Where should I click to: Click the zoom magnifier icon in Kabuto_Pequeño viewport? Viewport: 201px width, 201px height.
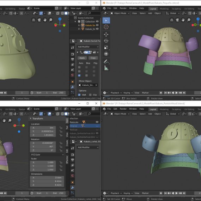coord(189,20)
